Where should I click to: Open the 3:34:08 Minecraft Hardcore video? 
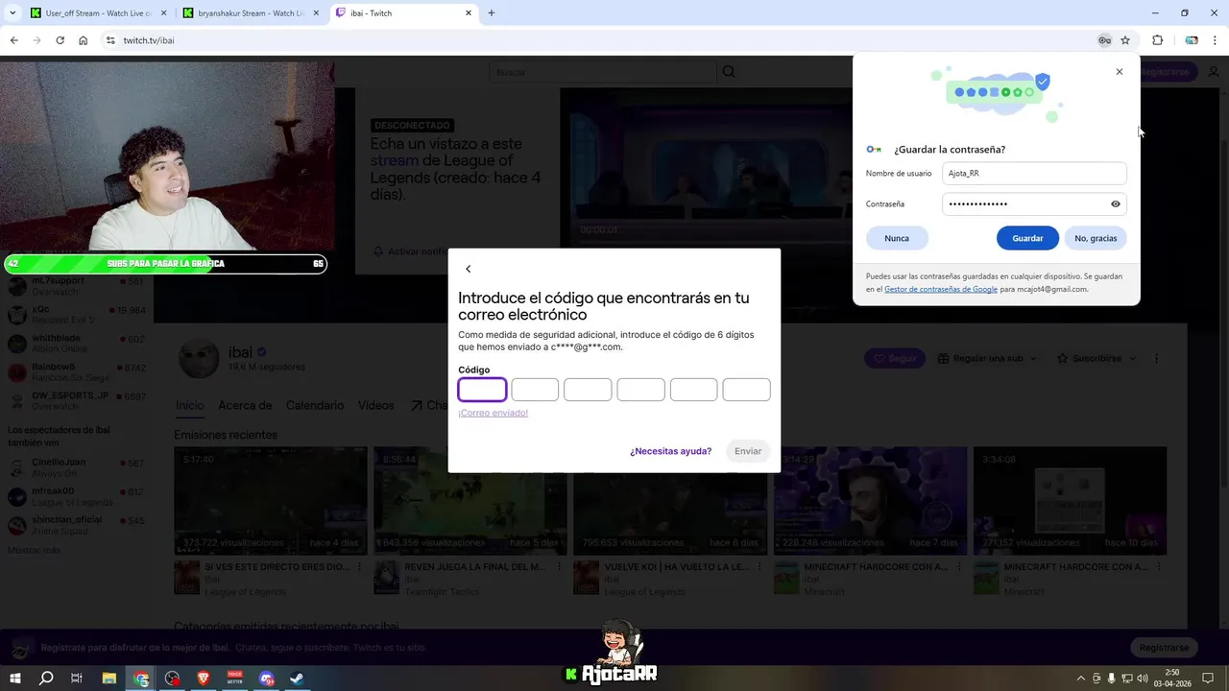pyautogui.click(x=1070, y=501)
